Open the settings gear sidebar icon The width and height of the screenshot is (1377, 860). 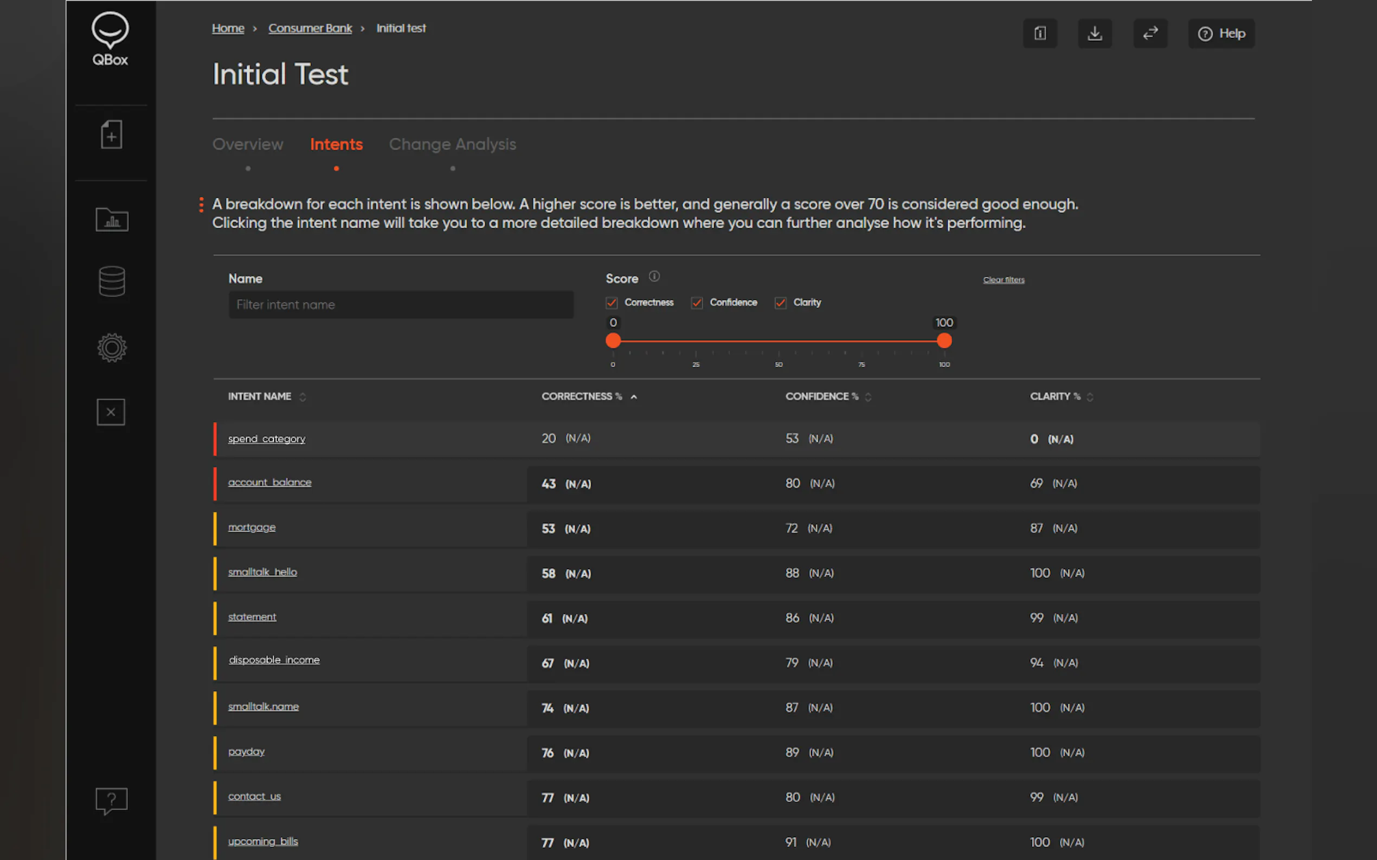(x=112, y=348)
